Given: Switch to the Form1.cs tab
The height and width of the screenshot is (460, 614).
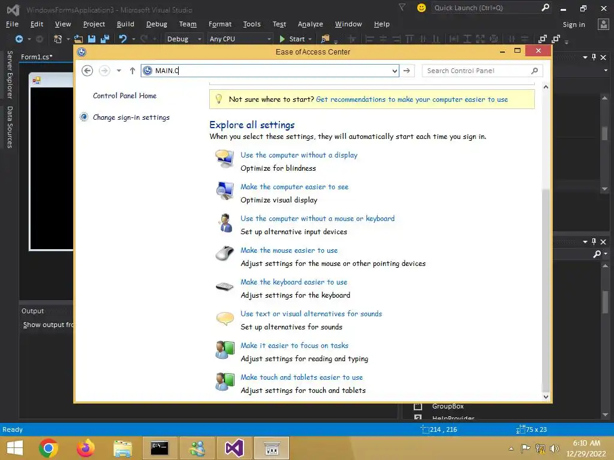Looking at the screenshot, I should (x=37, y=57).
